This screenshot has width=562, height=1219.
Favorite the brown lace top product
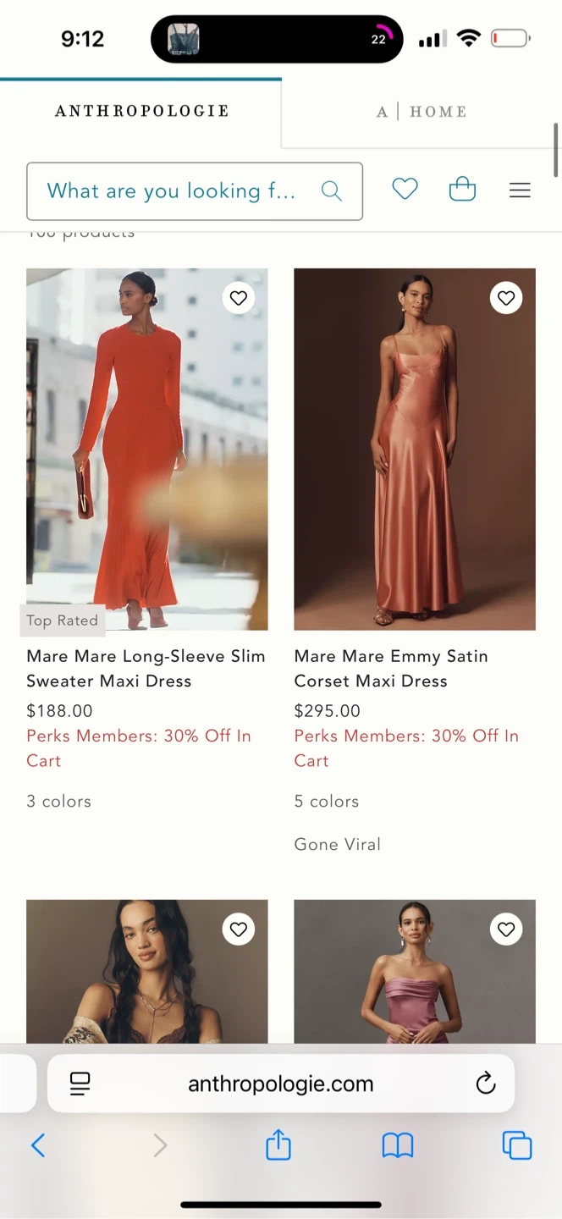click(x=239, y=929)
